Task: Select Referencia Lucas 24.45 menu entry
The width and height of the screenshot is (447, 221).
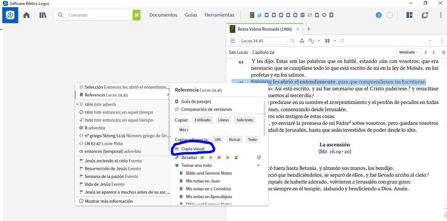Action: (x=123, y=95)
